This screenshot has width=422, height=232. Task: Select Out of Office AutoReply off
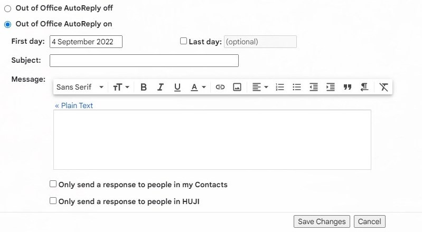pyautogui.click(x=7, y=8)
